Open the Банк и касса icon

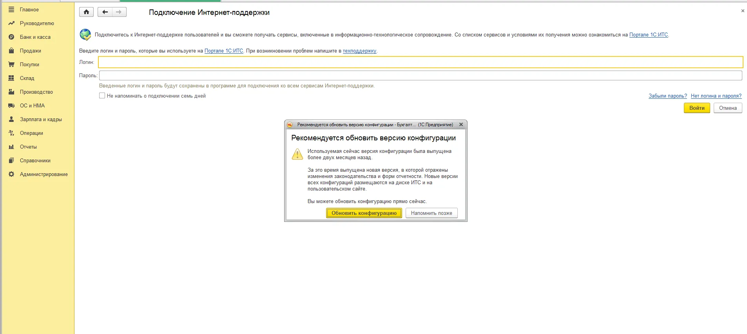tap(11, 37)
